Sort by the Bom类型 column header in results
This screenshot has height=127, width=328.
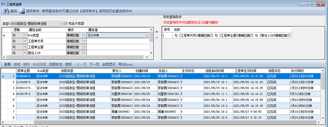click(48, 71)
